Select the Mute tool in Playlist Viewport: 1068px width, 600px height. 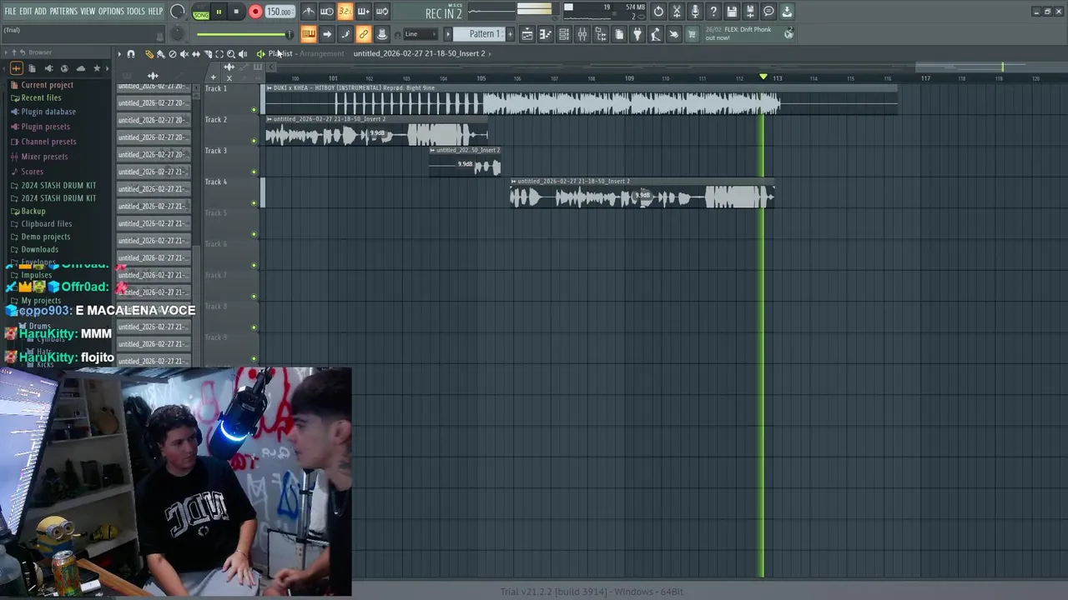pos(184,54)
